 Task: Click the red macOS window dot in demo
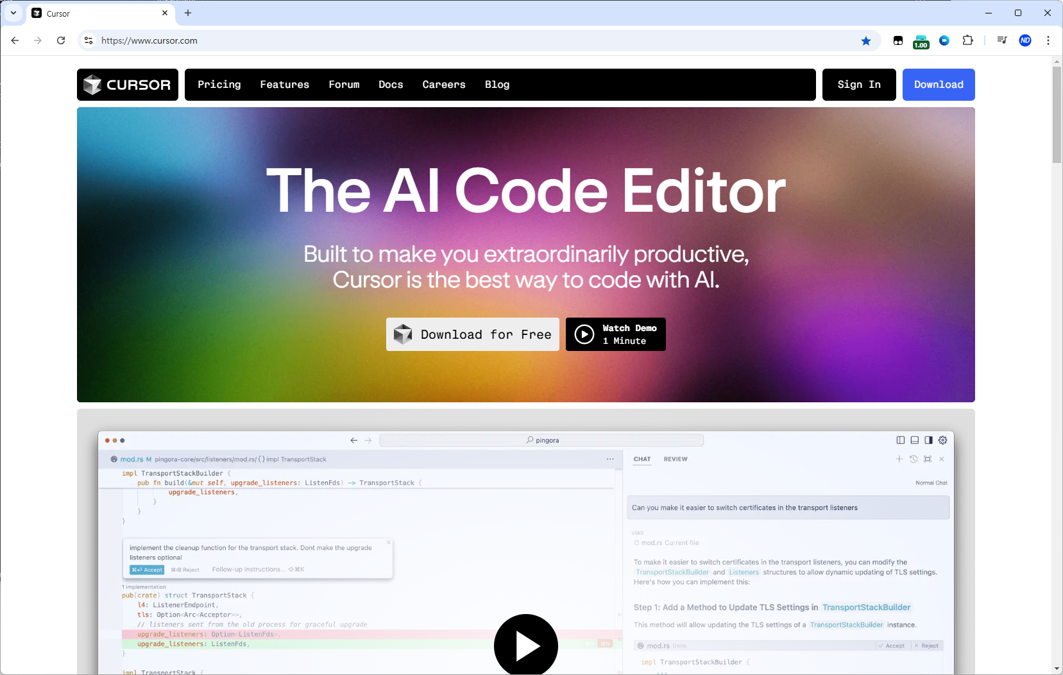click(107, 440)
